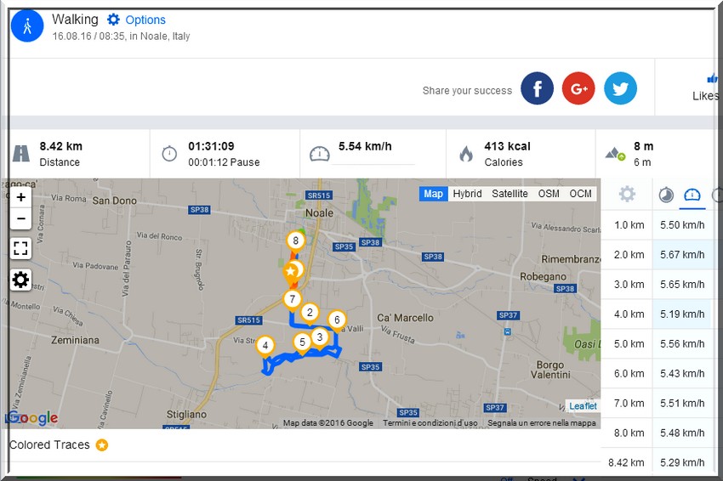Zoom in on the map

click(x=21, y=197)
